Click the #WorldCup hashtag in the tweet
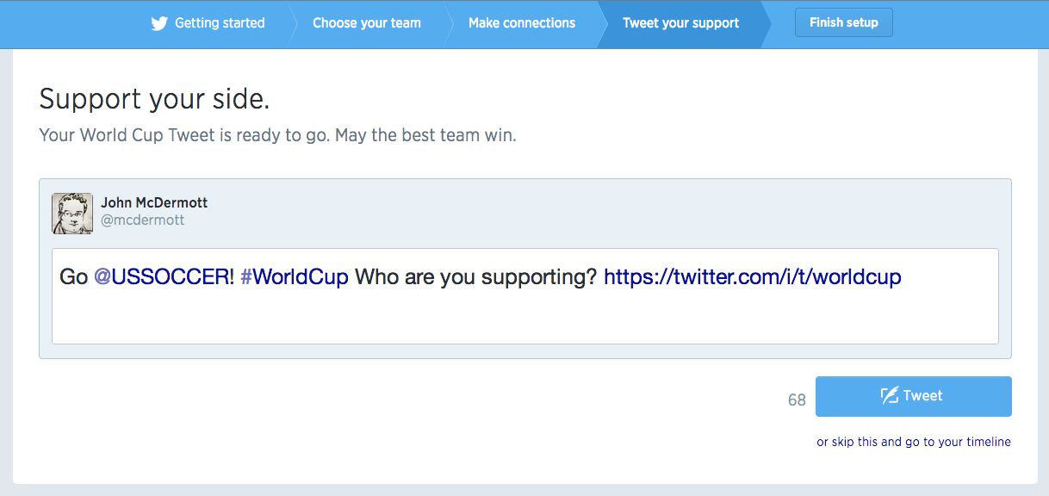This screenshot has height=496, width=1049. pos(295,277)
